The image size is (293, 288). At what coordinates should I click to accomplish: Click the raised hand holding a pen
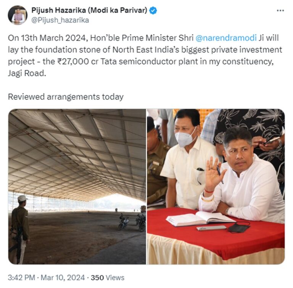pos(215,172)
